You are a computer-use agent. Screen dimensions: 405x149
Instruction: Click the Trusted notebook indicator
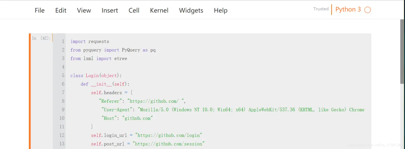coord(321,9)
